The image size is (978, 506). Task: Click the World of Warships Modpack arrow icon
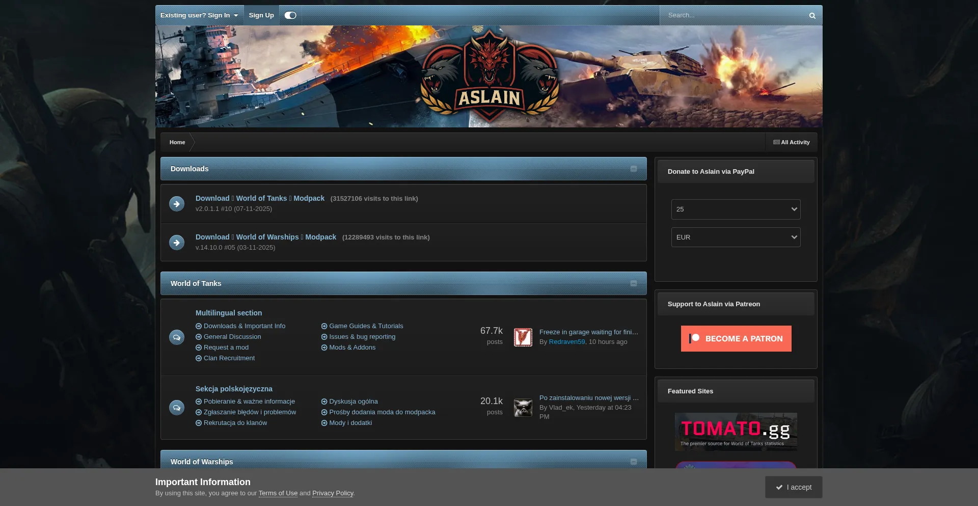click(x=177, y=243)
